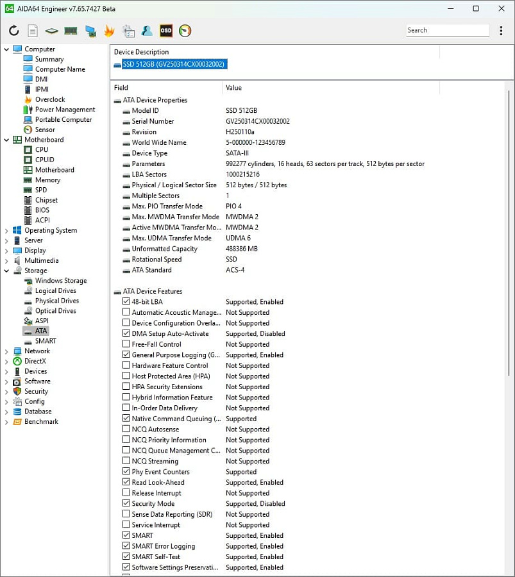Open the Database tree category
The width and height of the screenshot is (515, 577).
pos(38,412)
